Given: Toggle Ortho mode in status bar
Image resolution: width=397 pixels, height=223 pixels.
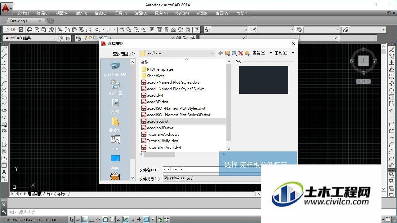Looking at the screenshot, I should (x=91, y=220).
